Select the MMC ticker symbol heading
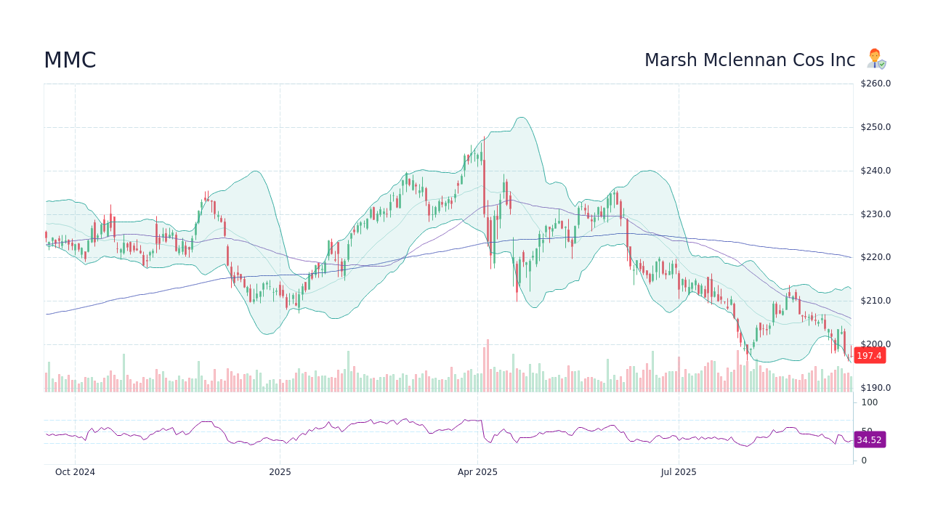The image size is (930, 523). (70, 60)
